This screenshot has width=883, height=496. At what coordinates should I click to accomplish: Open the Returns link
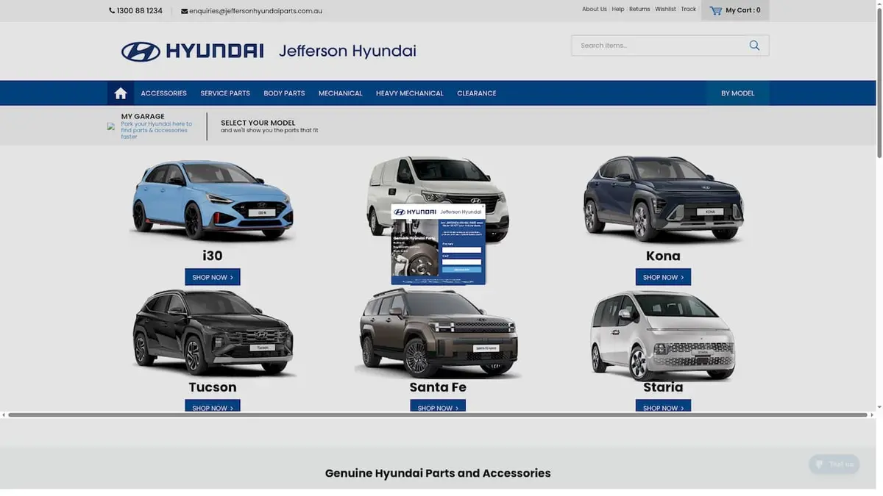(639, 10)
